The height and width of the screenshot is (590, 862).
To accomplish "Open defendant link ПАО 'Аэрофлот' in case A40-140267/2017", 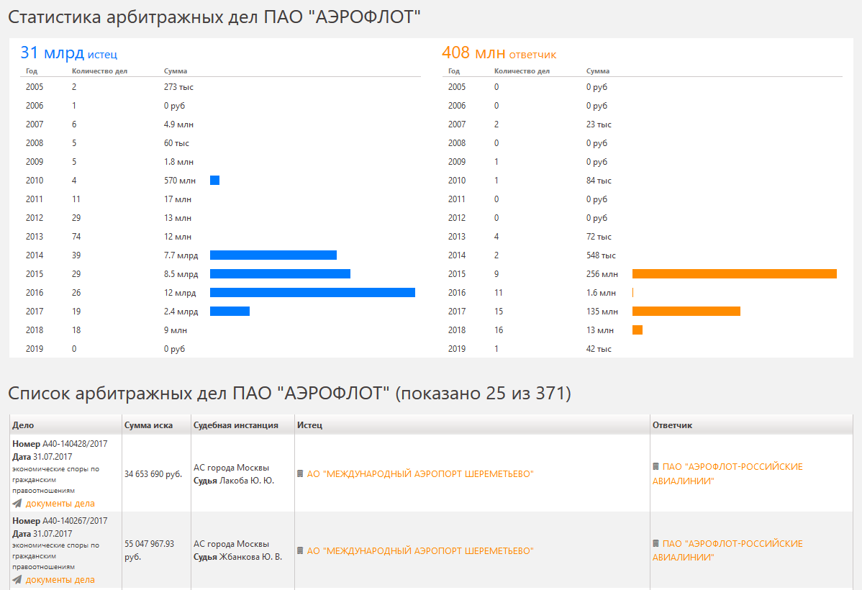I will click(727, 550).
